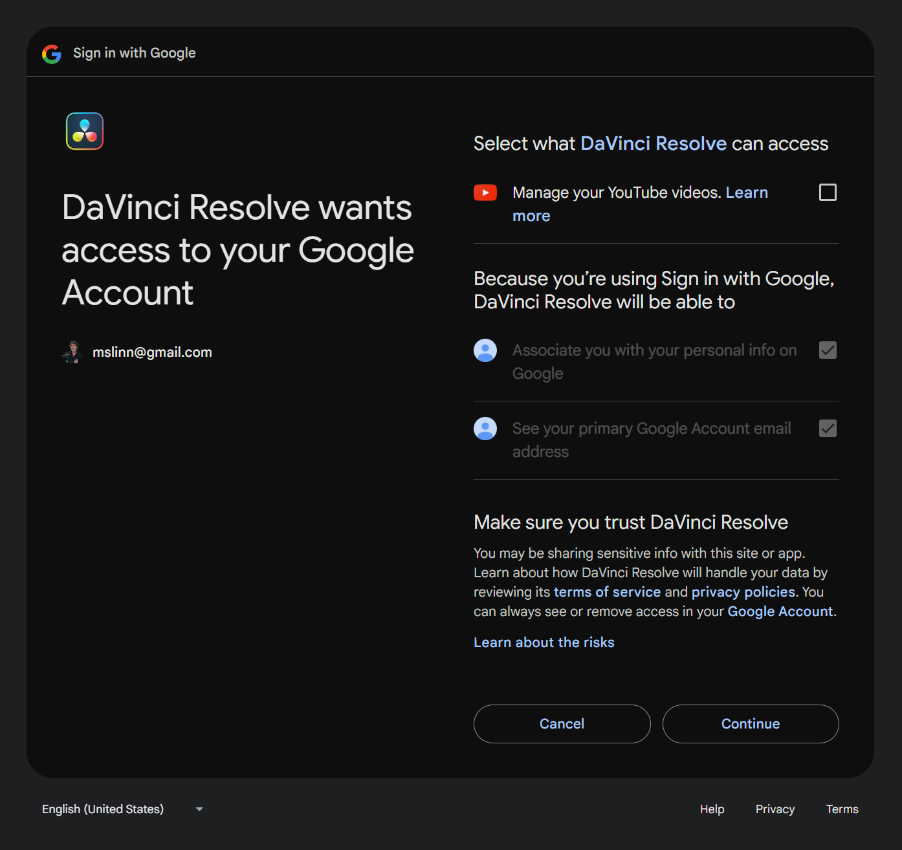This screenshot has height=850, width=902.
Task: Follow the Google Account link
Action: tap(780, 611)
